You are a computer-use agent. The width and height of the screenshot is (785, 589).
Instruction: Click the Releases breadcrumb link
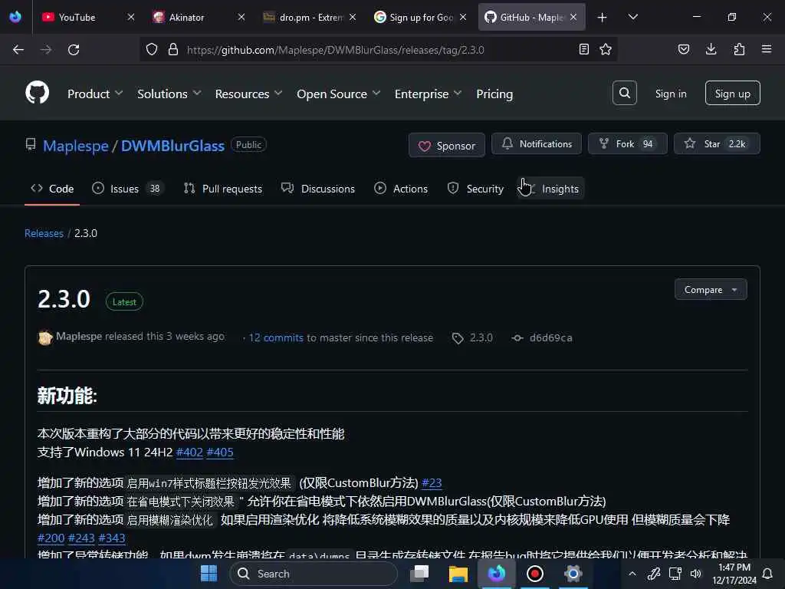tap(44, 233)
